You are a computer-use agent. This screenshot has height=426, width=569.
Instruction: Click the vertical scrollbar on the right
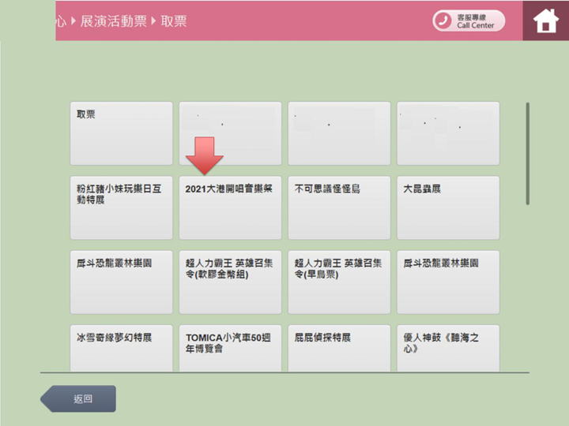pyautogui.click(x=528, y=154)
